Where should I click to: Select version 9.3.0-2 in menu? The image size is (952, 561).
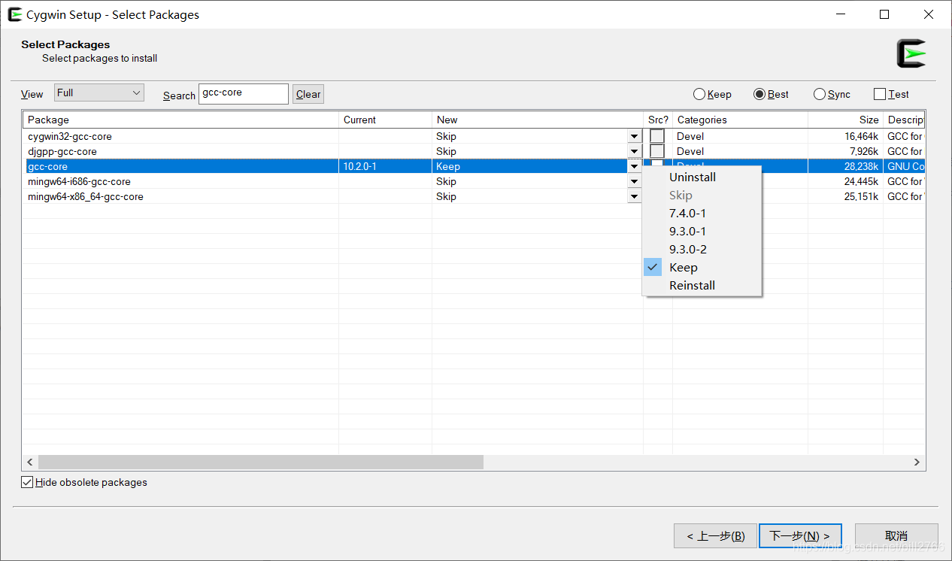(702, 250)
